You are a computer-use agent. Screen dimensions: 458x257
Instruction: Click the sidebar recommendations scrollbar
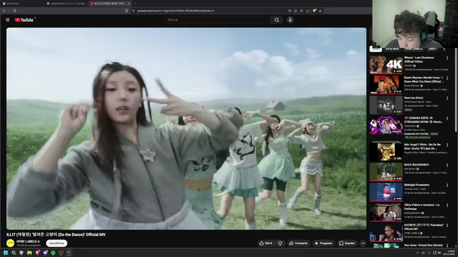(456, 89)
